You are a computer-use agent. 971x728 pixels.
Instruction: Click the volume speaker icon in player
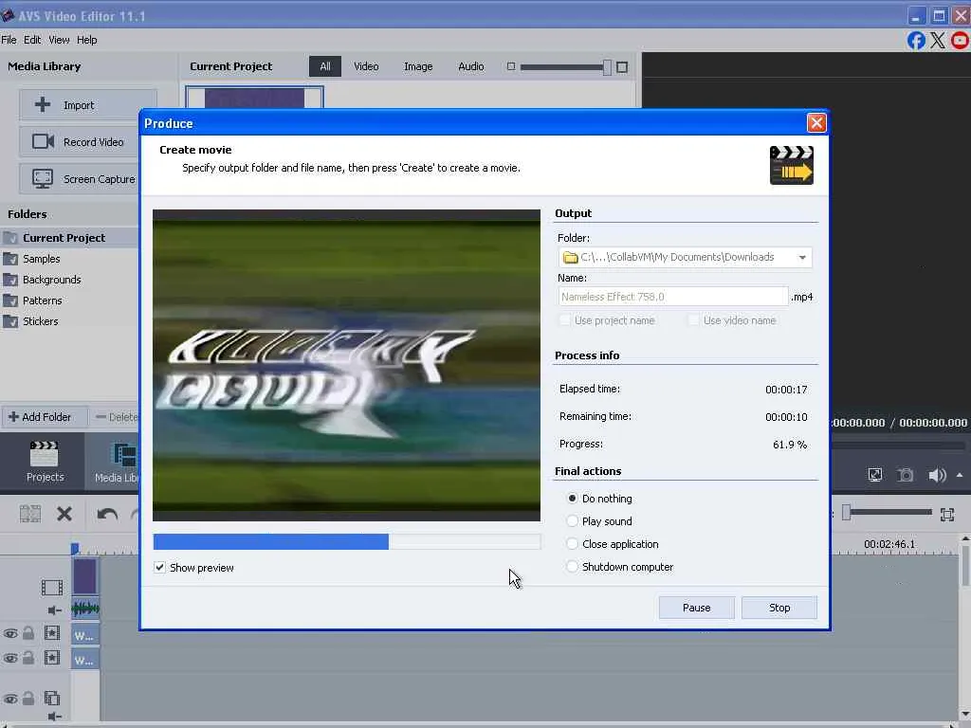pos(937,476)
